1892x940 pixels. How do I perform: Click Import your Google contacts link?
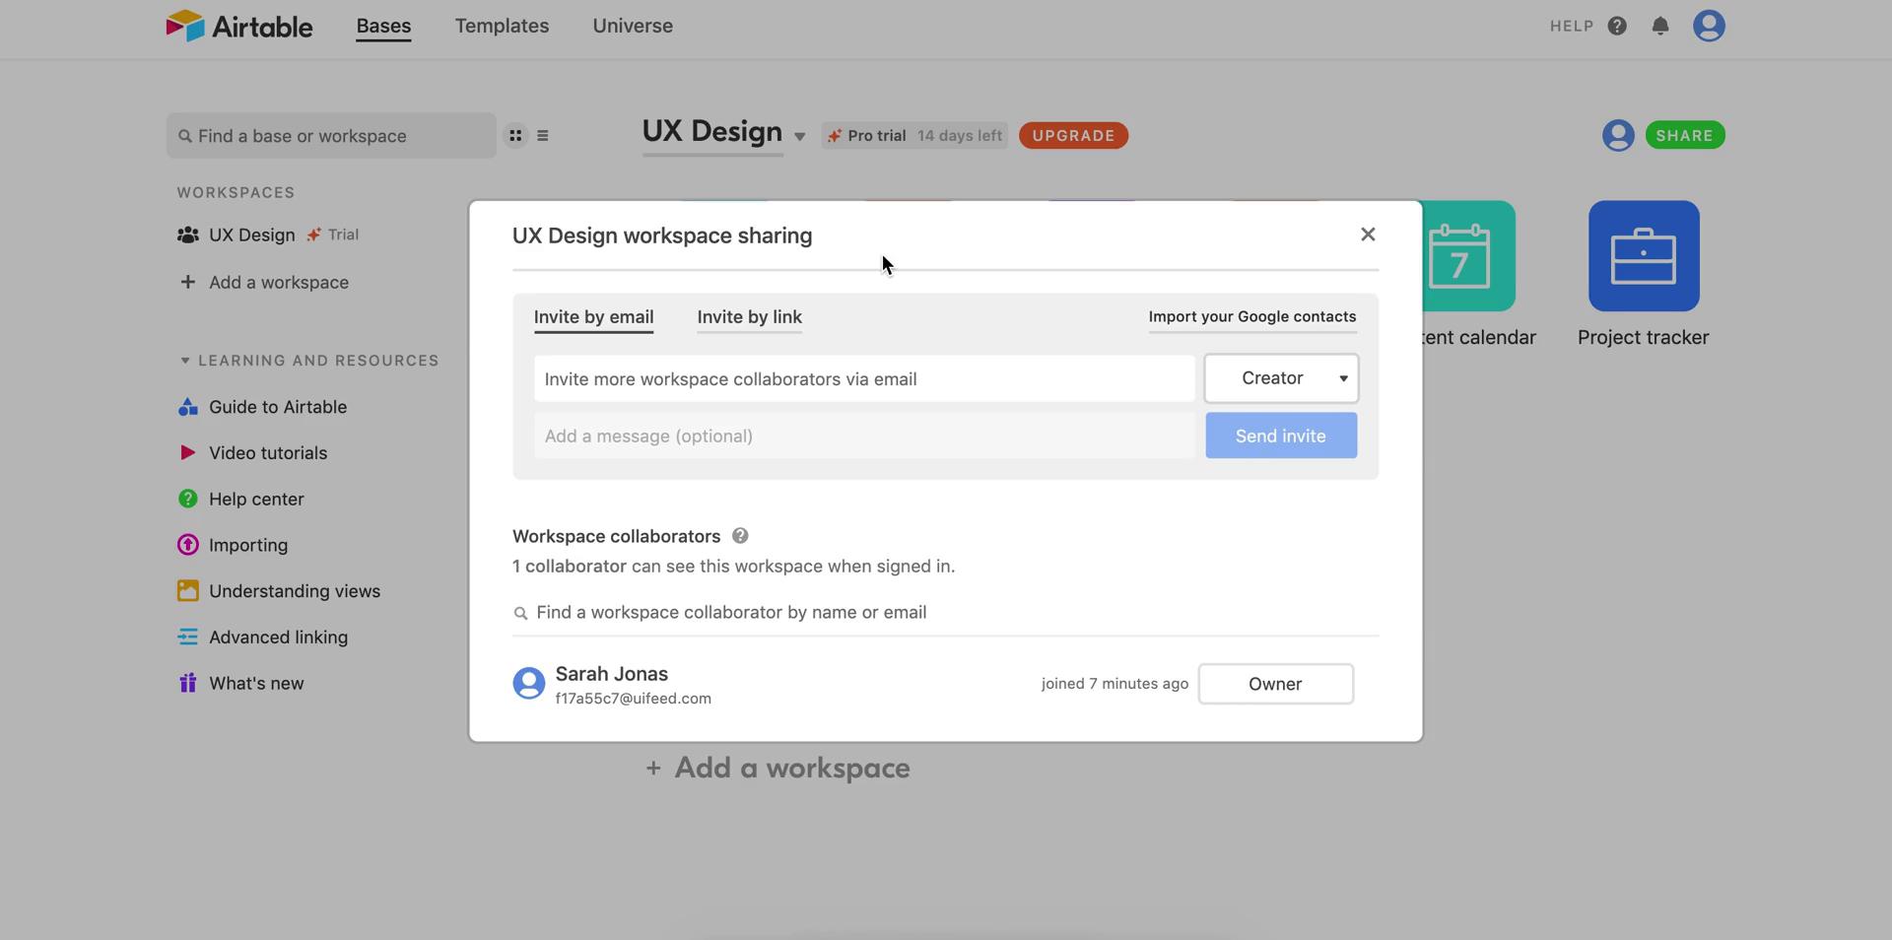coord(1251,317)
